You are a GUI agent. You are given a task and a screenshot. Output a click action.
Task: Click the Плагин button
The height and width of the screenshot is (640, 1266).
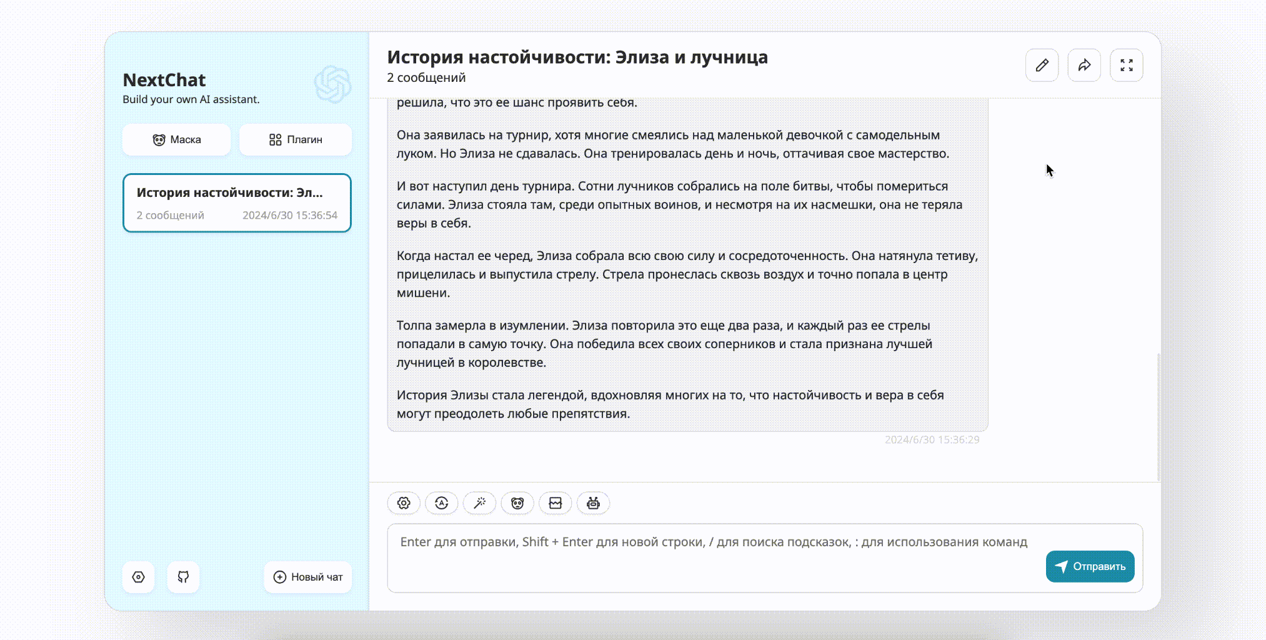[x=296, y=139]
